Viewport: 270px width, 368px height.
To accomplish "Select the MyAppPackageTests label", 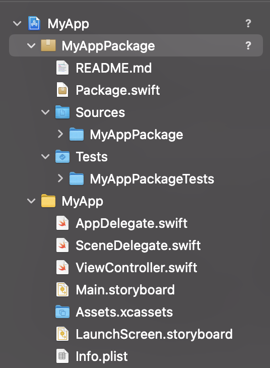I will (152, 179).
